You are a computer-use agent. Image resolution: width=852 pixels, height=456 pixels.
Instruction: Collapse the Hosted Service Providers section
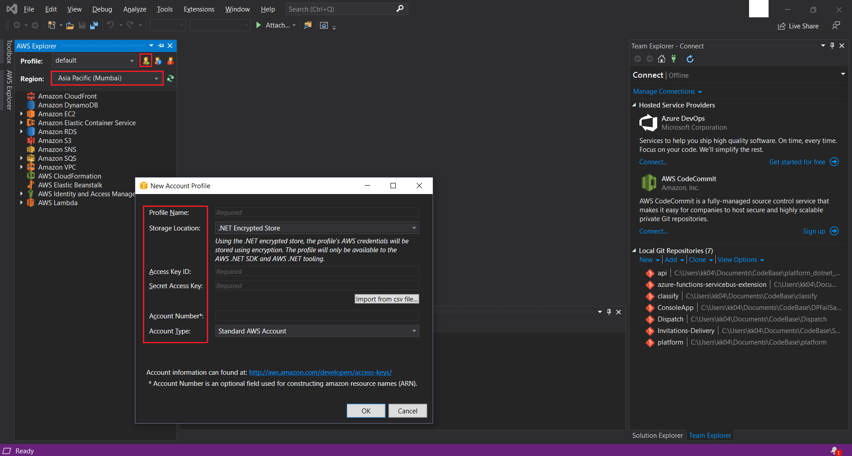(x=634, y=105)
